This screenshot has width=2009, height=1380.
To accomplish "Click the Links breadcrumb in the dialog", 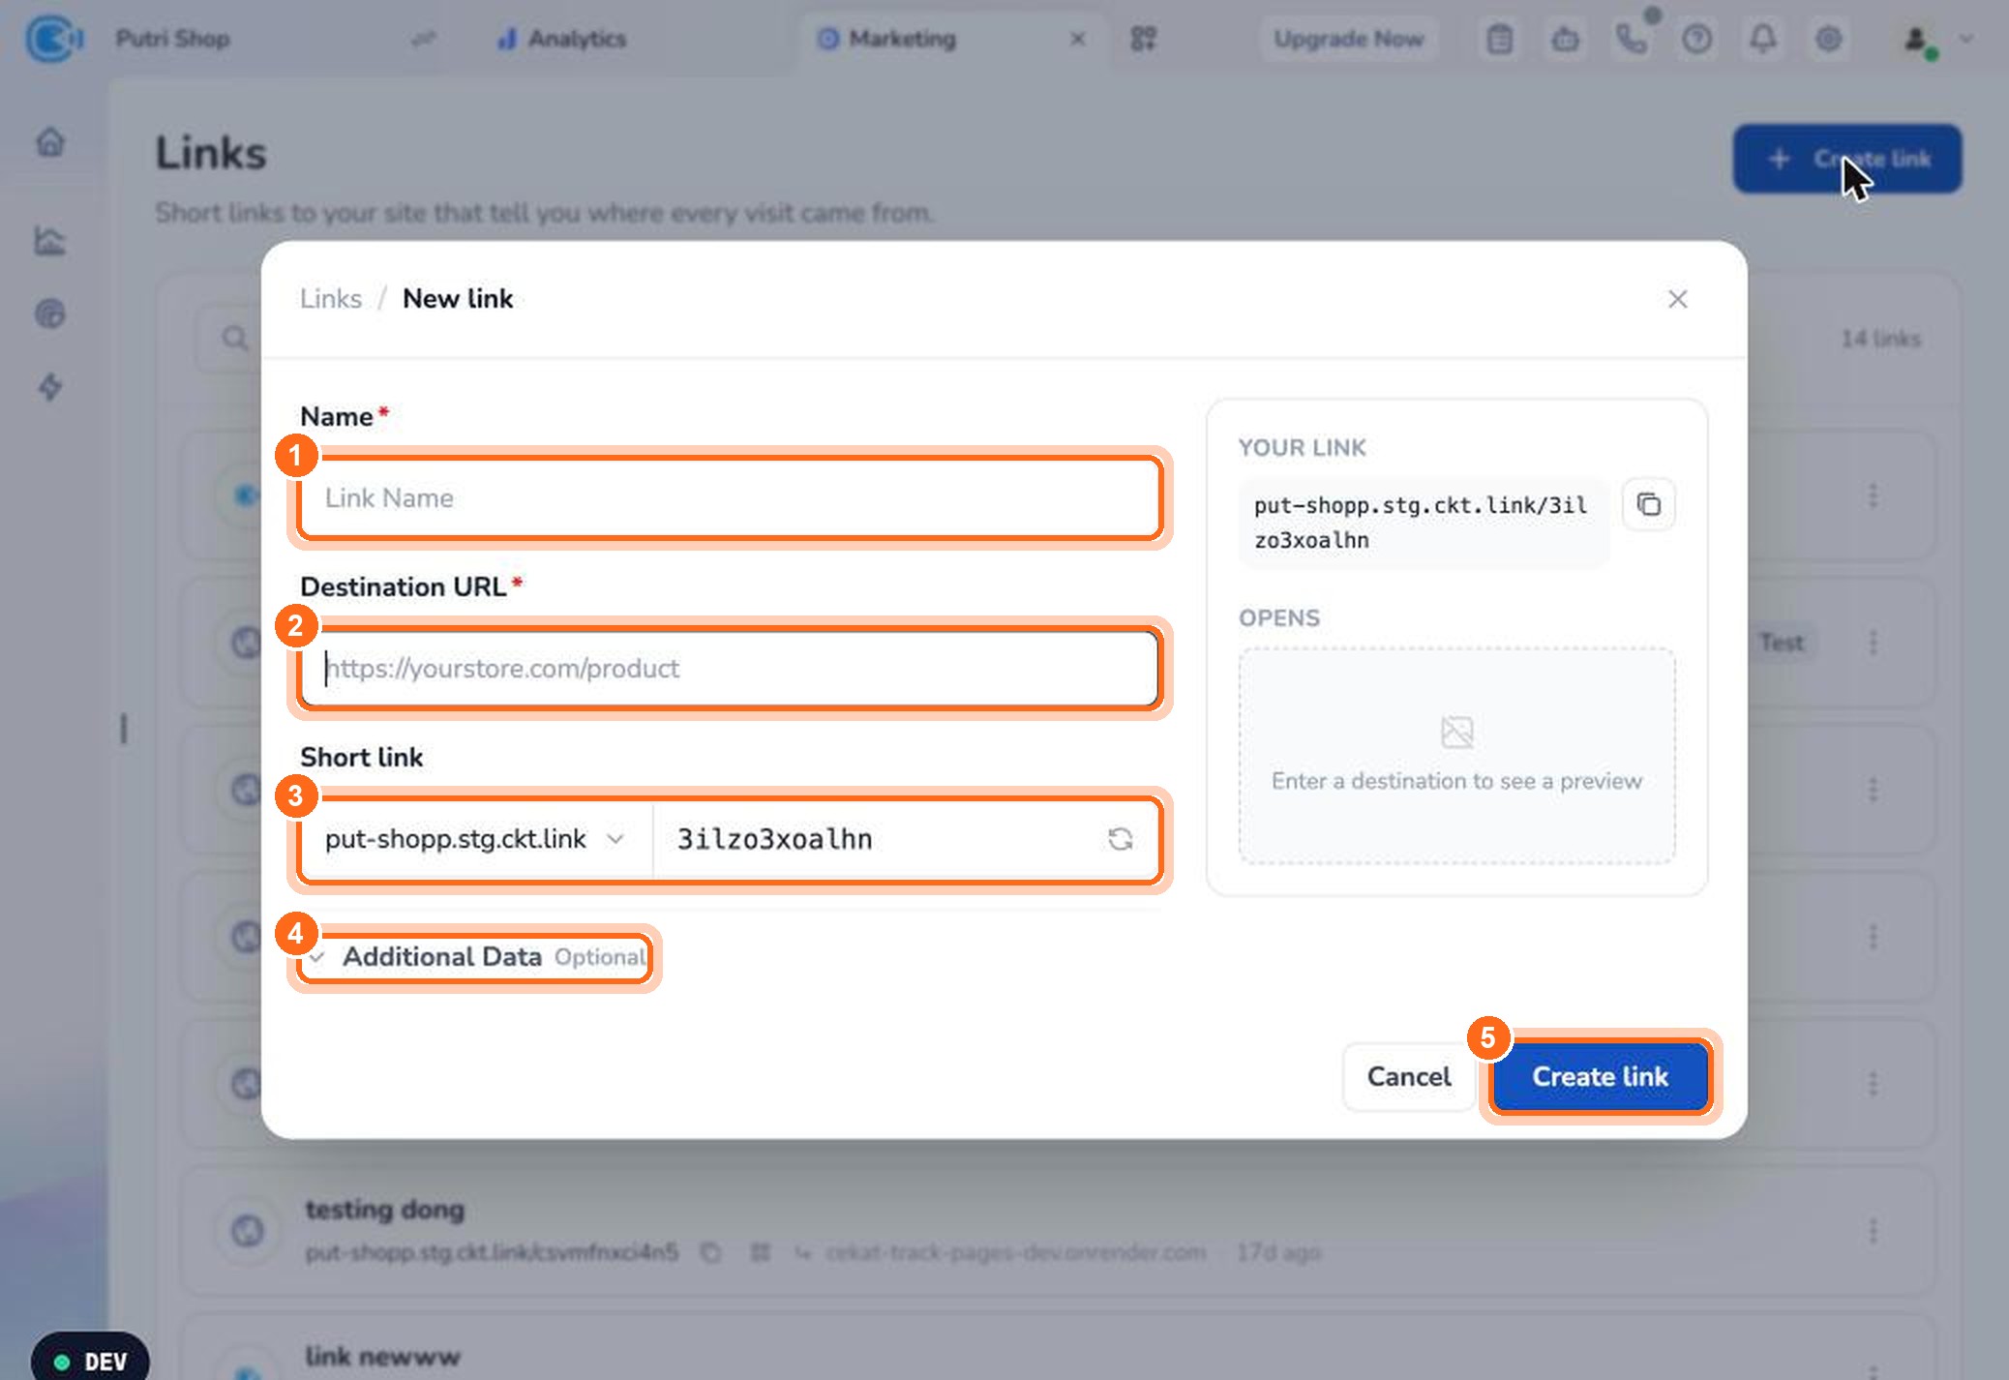I will pyautogui.click(x=331, y=299).
